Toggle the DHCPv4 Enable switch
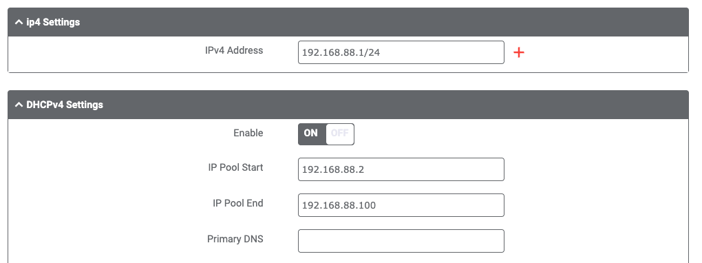Screen dimensions: 702x263 (x=326, y=134)
